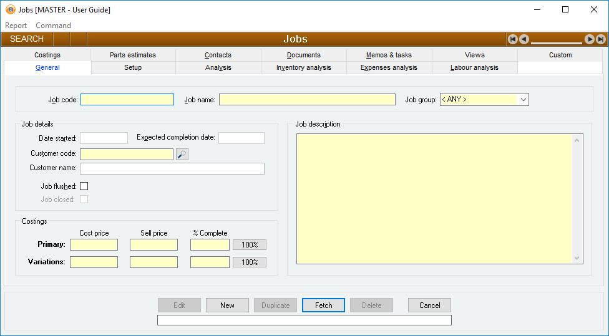Tick the Job flushed checkbox
Viewport: 609px width, 336px height.
click(x=84, y=186)
